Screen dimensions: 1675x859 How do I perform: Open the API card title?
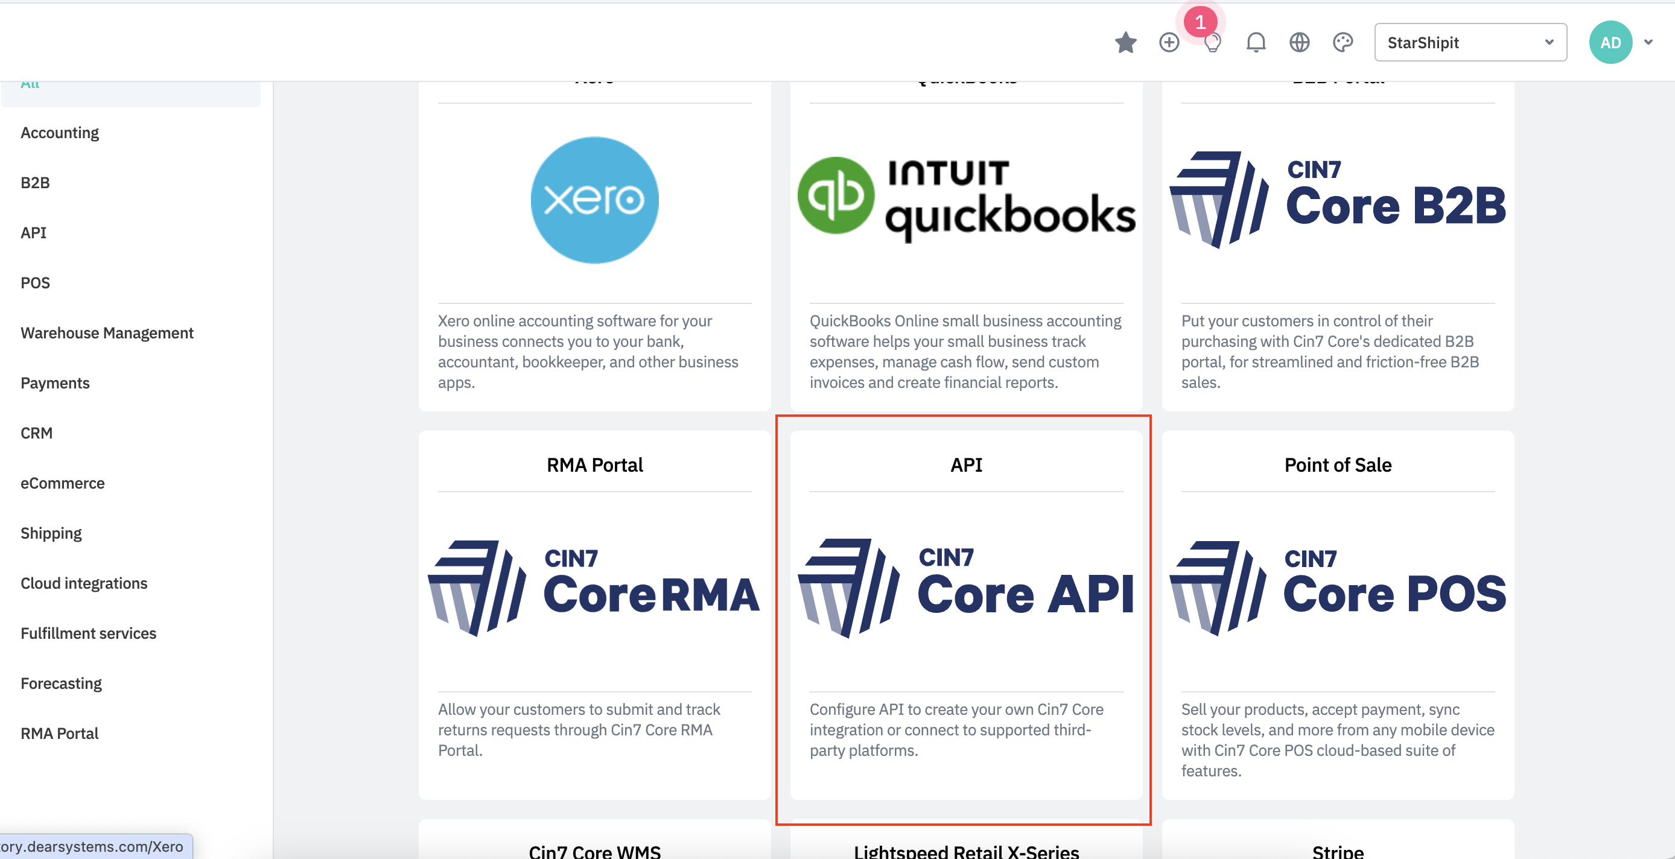966,465
